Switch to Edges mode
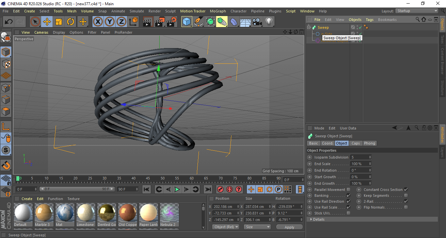The width and height of the screenshot is (446, 238). tap(6, 99)
